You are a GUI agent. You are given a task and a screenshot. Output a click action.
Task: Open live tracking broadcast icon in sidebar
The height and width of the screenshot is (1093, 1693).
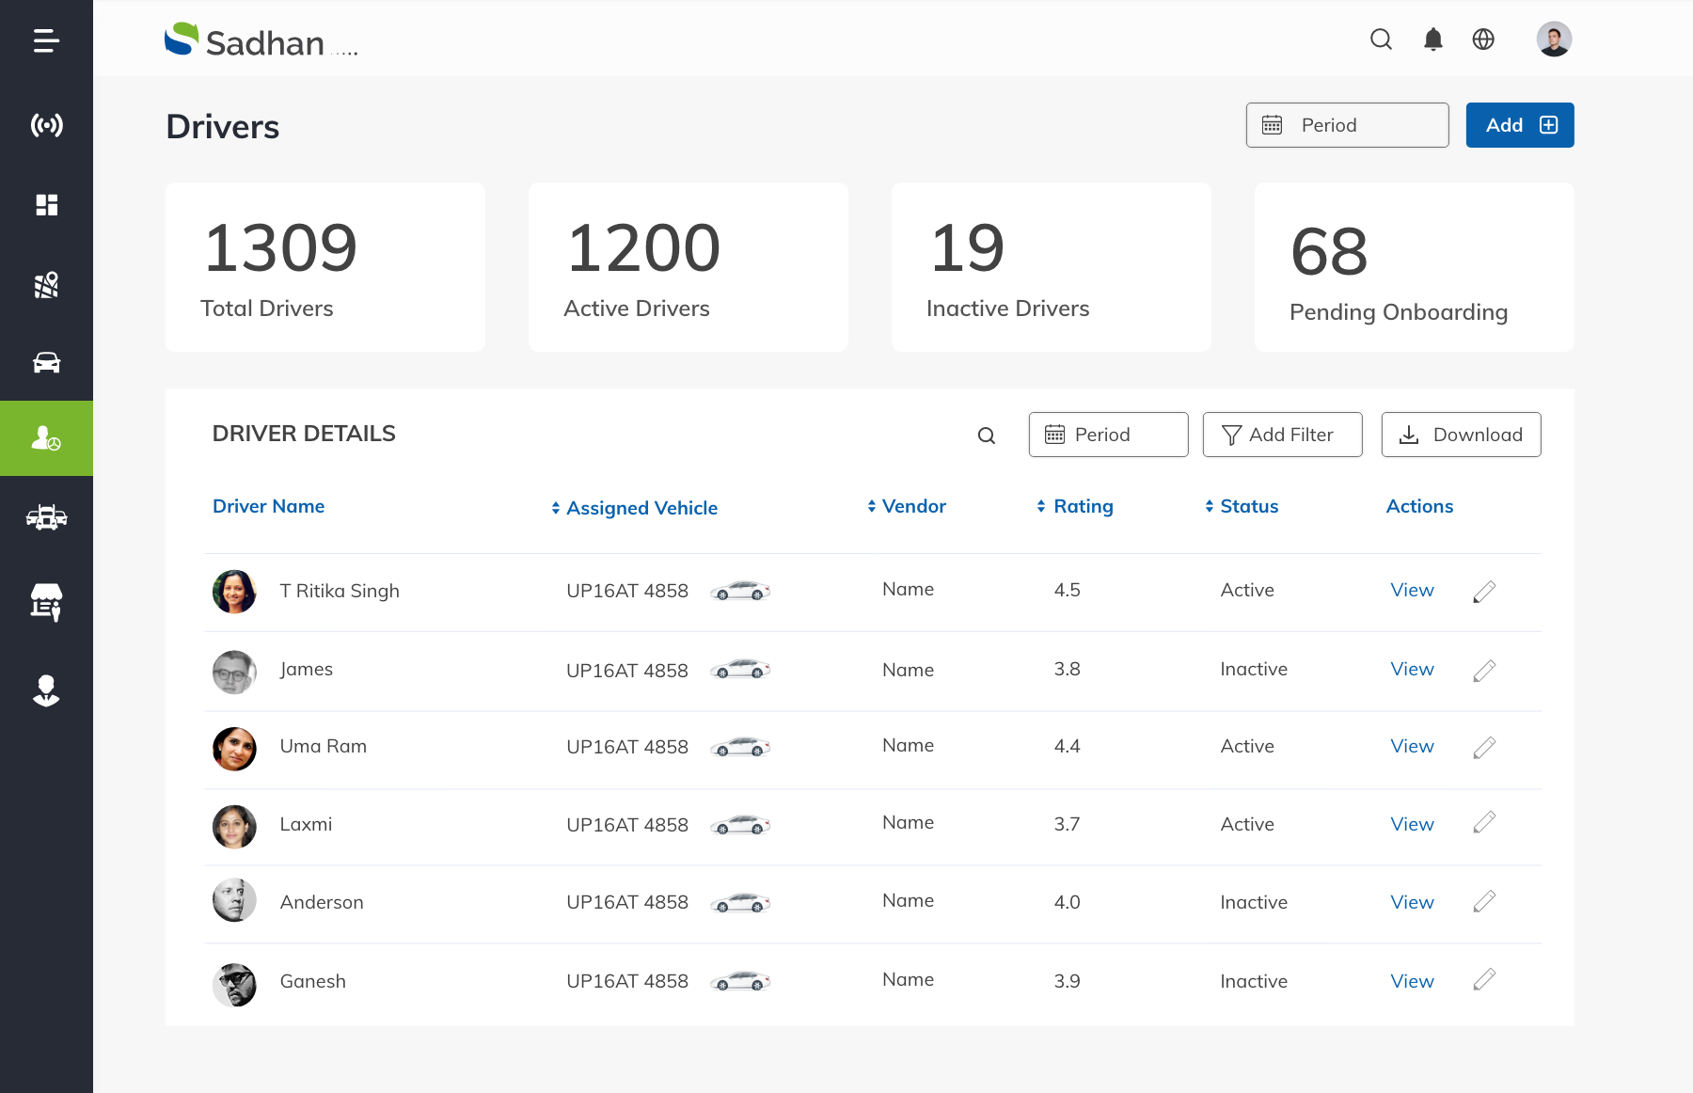click(x=46, y=125)
